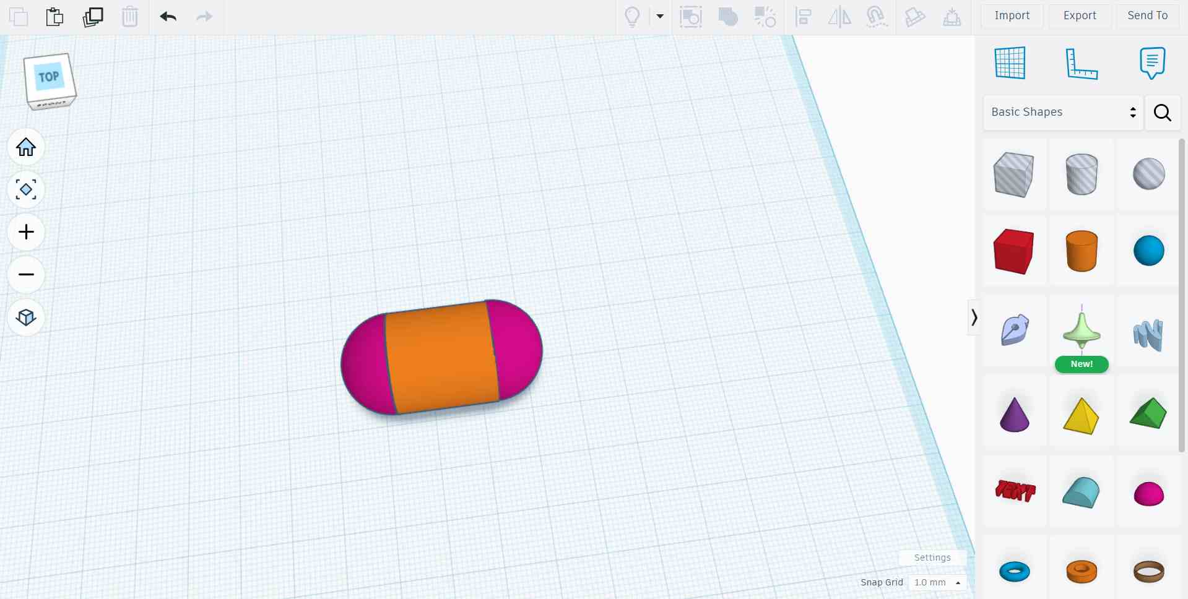Click the Send To button
Viewport: 1188px width, 599px height.
pyautogui.click(x=1147, y=15)
